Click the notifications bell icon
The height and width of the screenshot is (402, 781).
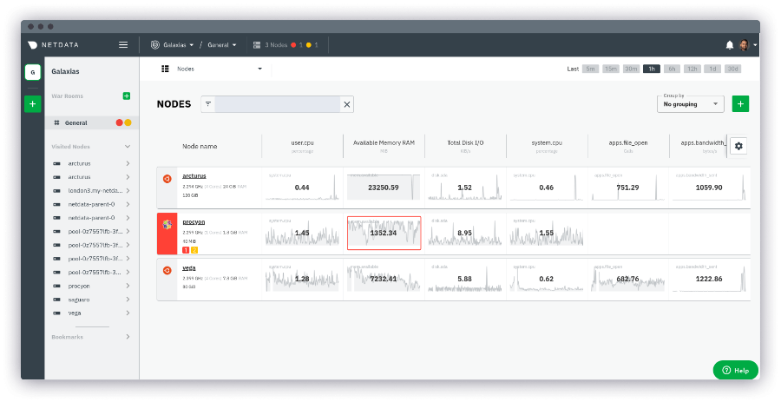point(729,44)
